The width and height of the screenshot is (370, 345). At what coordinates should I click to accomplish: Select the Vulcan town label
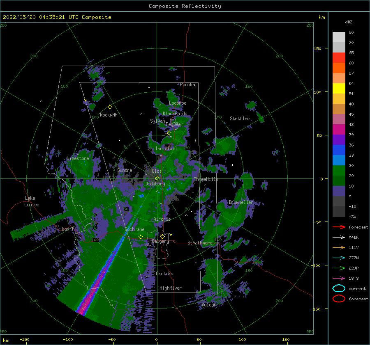click(x=209, y=305)
